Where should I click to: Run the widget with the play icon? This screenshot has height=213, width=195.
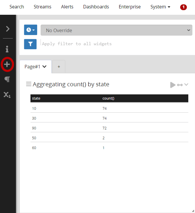click(x=173, y=85)
